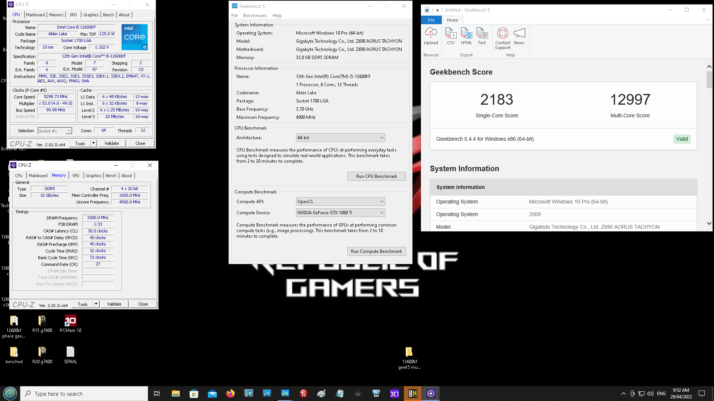Click the ENG language indicator

(661, 394)
